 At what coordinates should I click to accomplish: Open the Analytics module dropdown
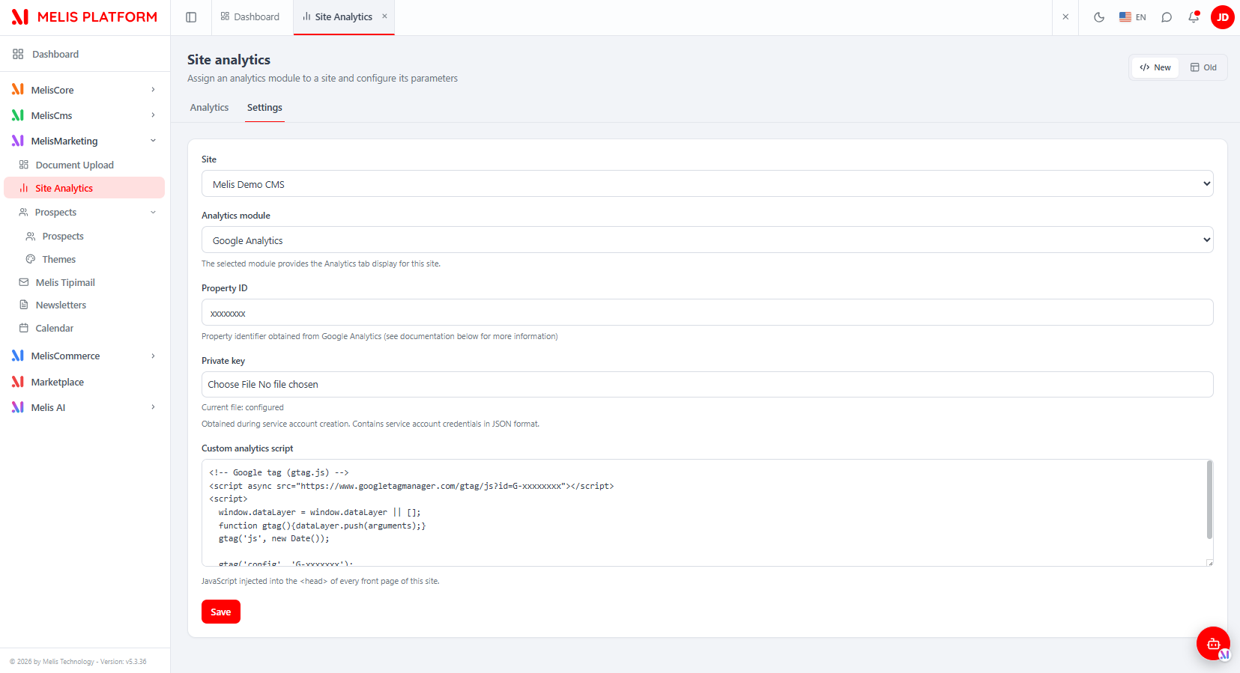(707, 240)
